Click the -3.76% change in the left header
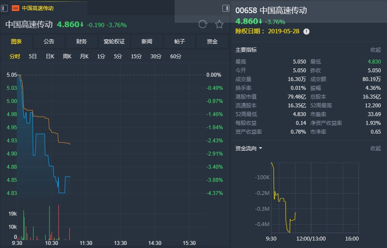Viewport: 387px width, 248px height. click(x=116, y=25)
